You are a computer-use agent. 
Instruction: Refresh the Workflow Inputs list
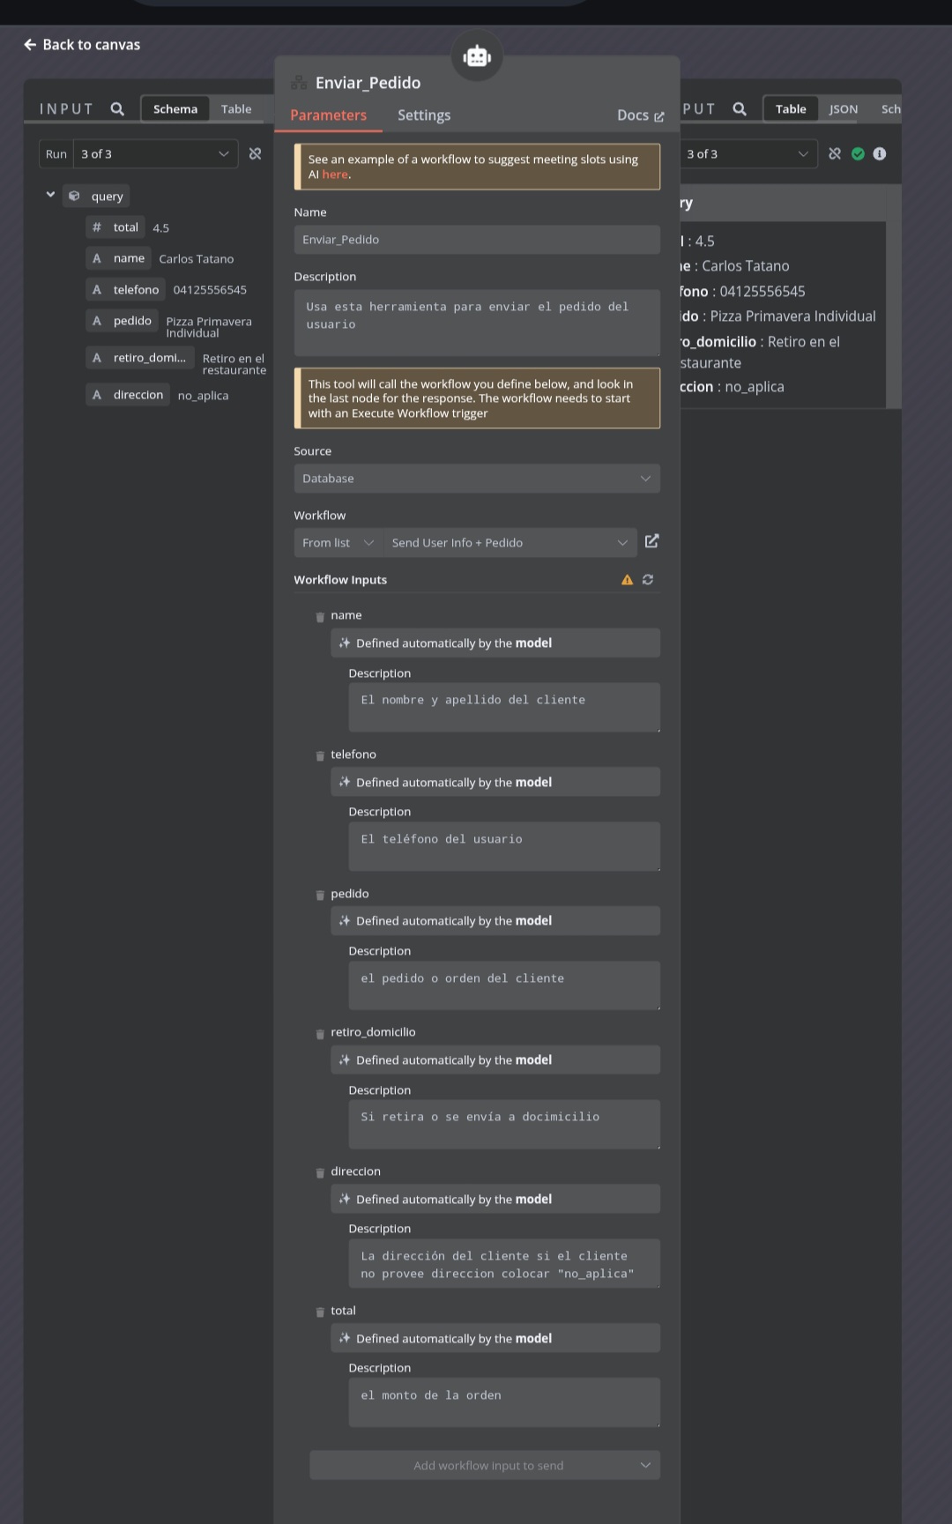tap(648, 580)
